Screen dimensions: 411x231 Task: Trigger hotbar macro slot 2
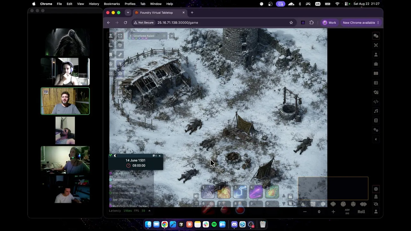224,192
